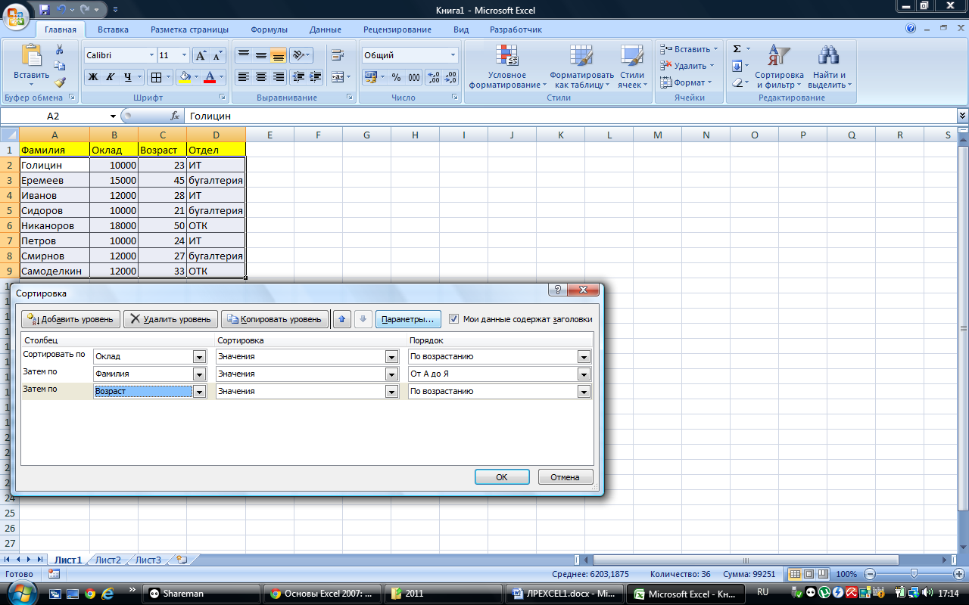Image resolution: width=969 pixels, height=605 pixels.
Task: Open the Общий number format dropdown
Action: [x=453, y=55]
